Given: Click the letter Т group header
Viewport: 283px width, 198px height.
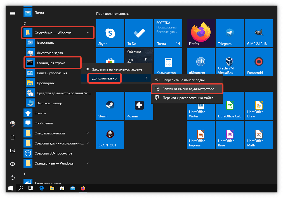Looking at the screenshot, I should click(25, 174).
